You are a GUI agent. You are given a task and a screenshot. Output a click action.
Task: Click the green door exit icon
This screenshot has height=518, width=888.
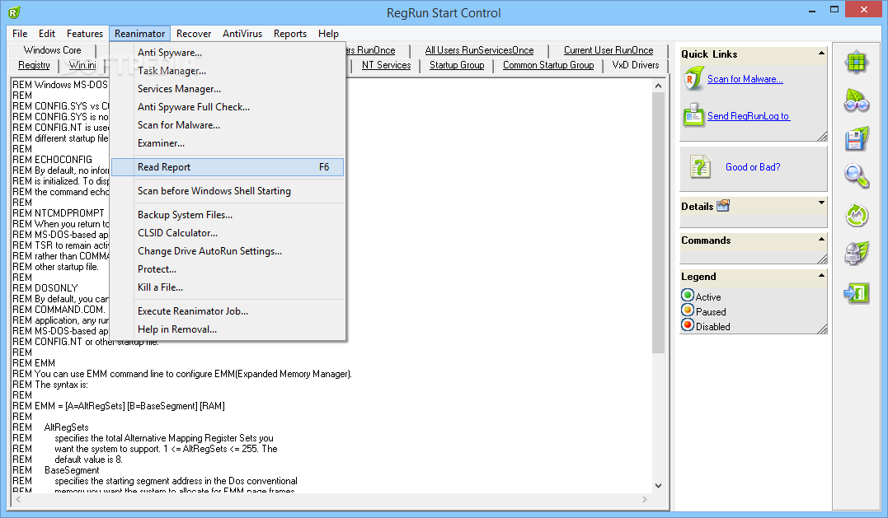(x=857, y=292)
